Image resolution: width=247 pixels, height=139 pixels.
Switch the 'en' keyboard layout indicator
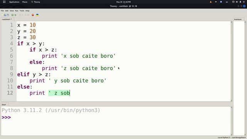(227, 2)
